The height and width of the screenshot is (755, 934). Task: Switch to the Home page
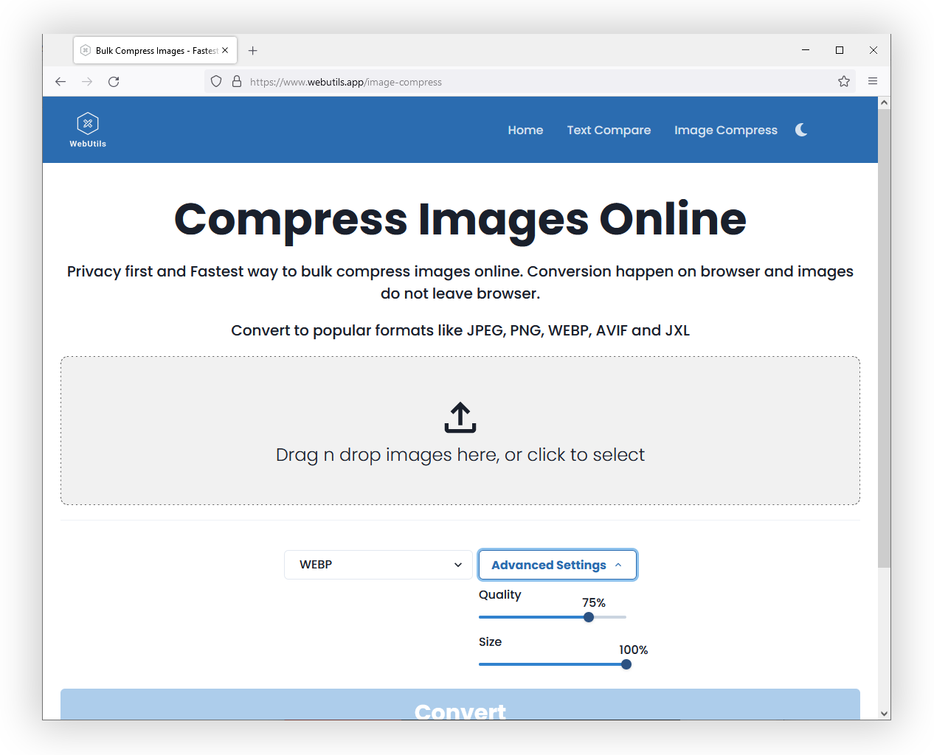(x=525, y=130)
